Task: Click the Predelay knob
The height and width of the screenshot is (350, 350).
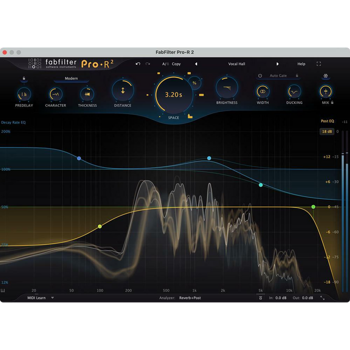Action: [x=24, y=94]
